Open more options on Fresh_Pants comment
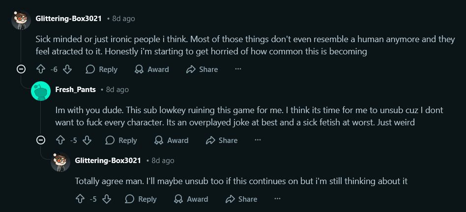466x212 pixels. 258,141
